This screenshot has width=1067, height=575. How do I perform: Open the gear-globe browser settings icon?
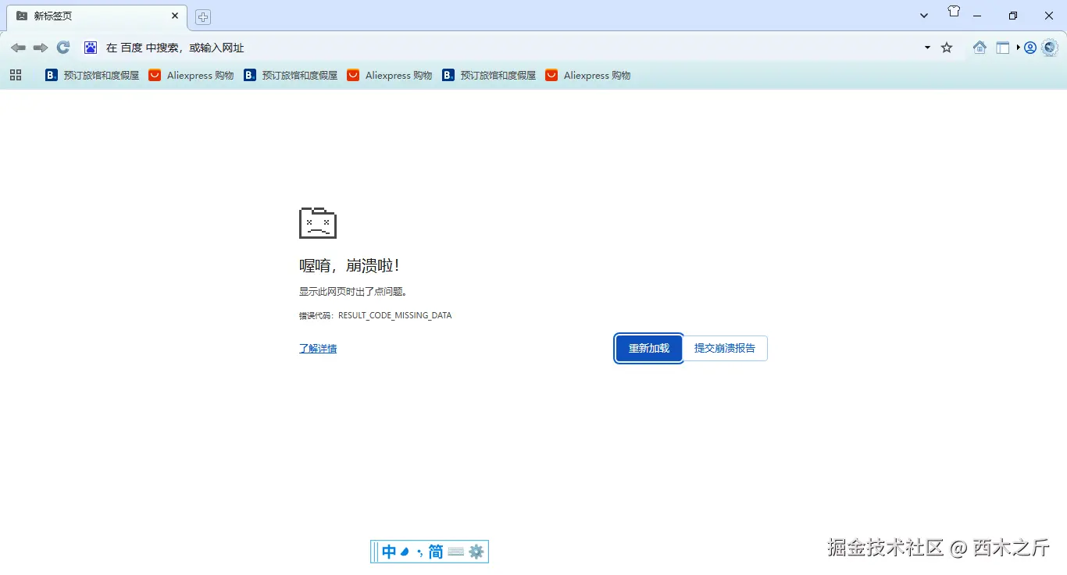1050,48
